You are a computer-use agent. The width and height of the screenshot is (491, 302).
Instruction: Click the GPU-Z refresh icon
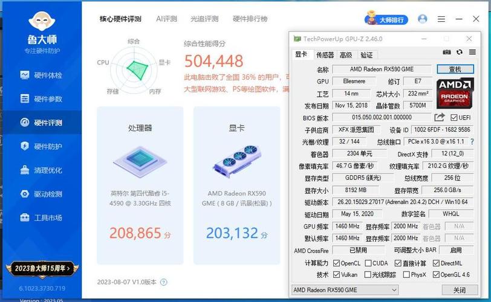point(460,53)
